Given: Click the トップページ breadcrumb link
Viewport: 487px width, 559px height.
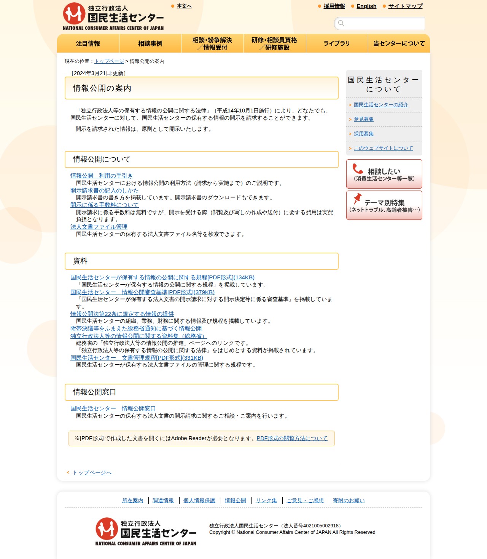Looking at the screenshot, I should [x=109, y=61].
